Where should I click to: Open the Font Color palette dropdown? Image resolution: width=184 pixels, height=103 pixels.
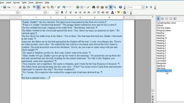pos(116,12)
